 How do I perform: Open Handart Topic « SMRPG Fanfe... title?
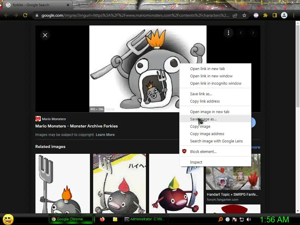click(232, 195)
